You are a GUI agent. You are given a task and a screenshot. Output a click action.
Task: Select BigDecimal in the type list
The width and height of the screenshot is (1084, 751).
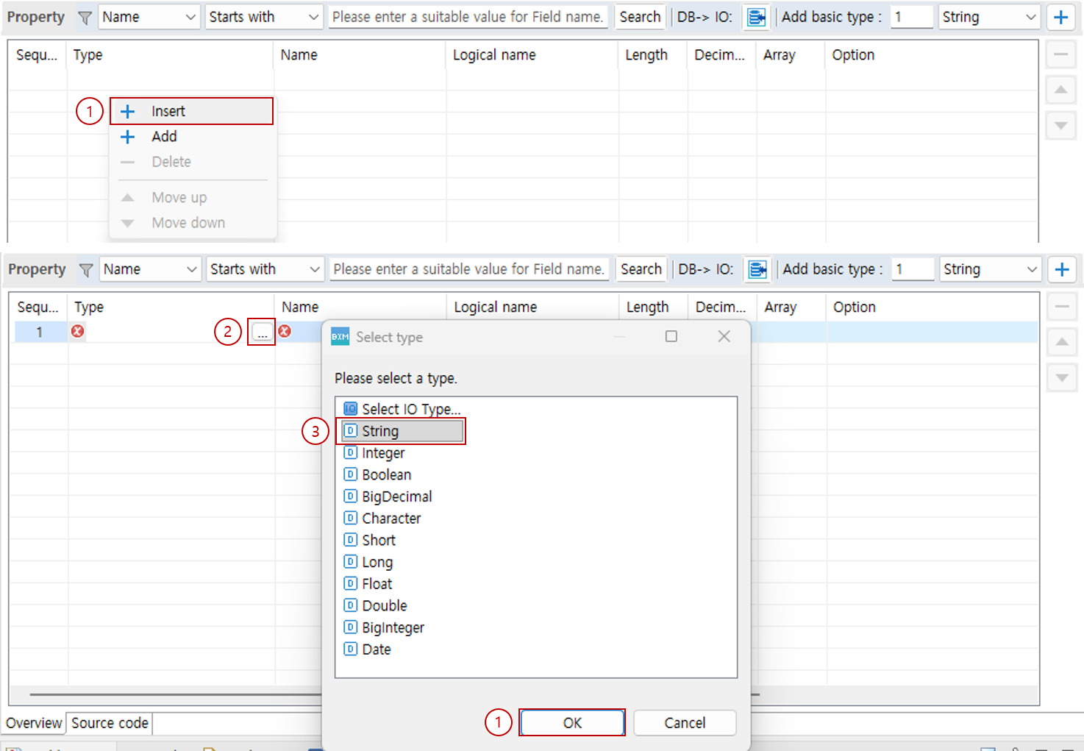[396, 496]
